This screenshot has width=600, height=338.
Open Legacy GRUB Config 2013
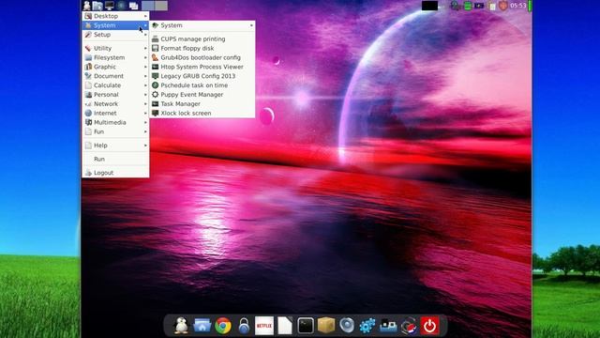[x=202, y=76]
